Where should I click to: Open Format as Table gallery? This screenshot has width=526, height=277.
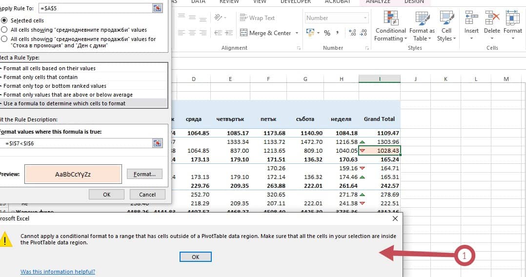pos(422,26)
